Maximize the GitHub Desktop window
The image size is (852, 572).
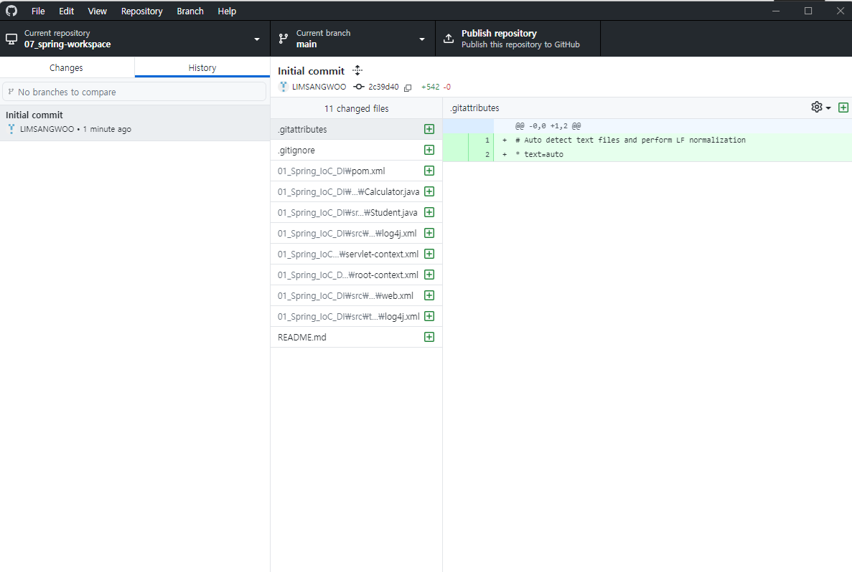point(808,11)
